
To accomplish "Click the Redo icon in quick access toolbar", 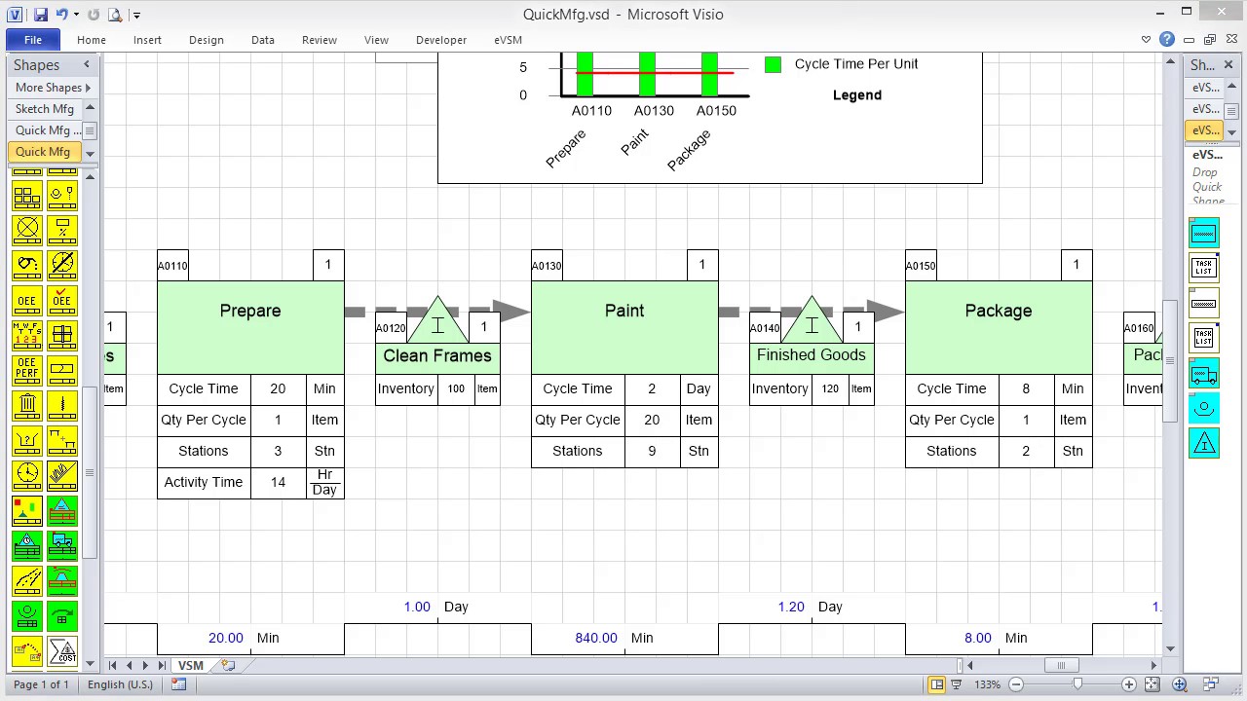I will [94, 15].
